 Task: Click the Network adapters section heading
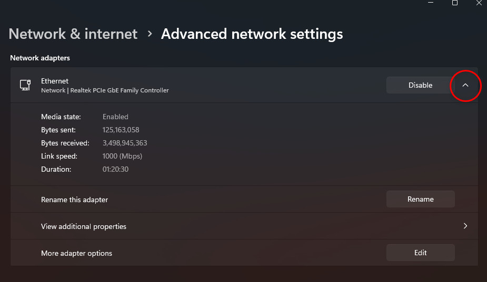pos(40,58)
